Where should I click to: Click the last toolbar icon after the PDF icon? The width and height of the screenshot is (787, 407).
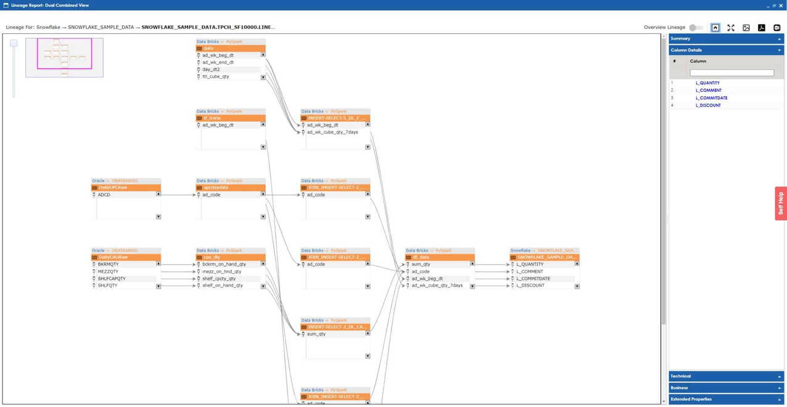[x=777, y=28]
